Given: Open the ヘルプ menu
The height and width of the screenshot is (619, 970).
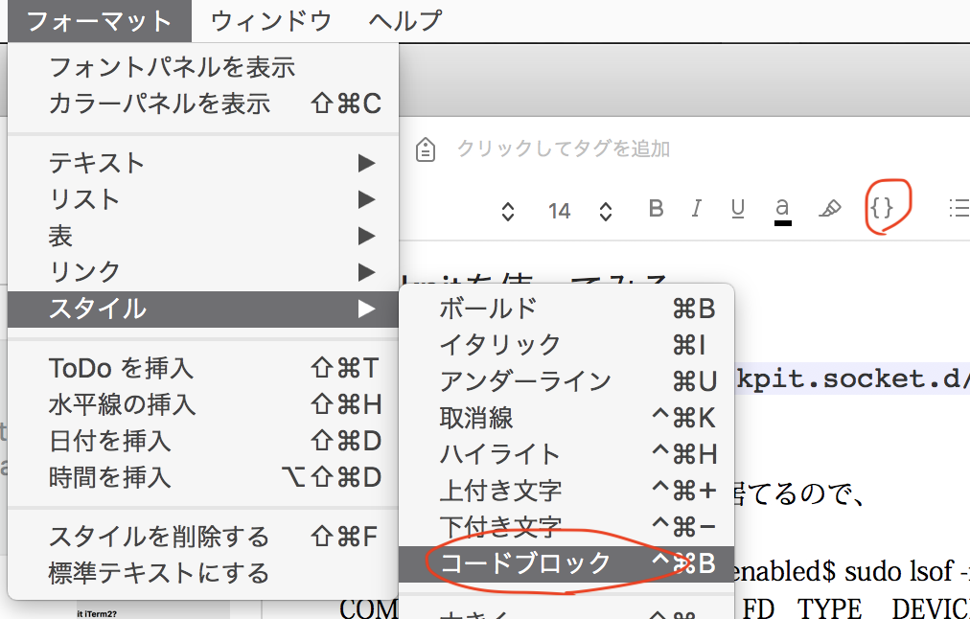Looking at the screenshot, I should pyautogui.click(x=405, y=21).
